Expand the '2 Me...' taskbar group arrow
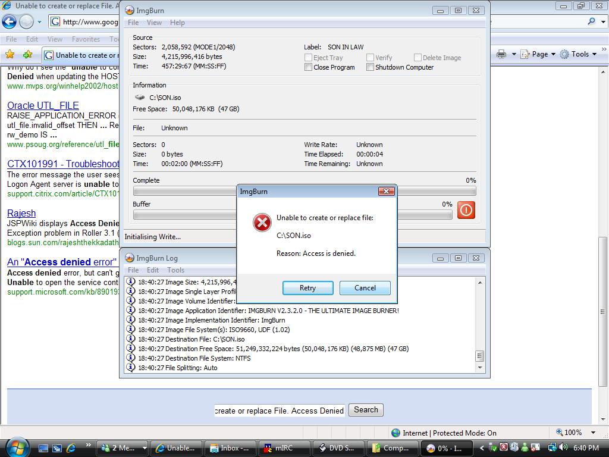Screen dimensions: 609x457 coord(145,448)
